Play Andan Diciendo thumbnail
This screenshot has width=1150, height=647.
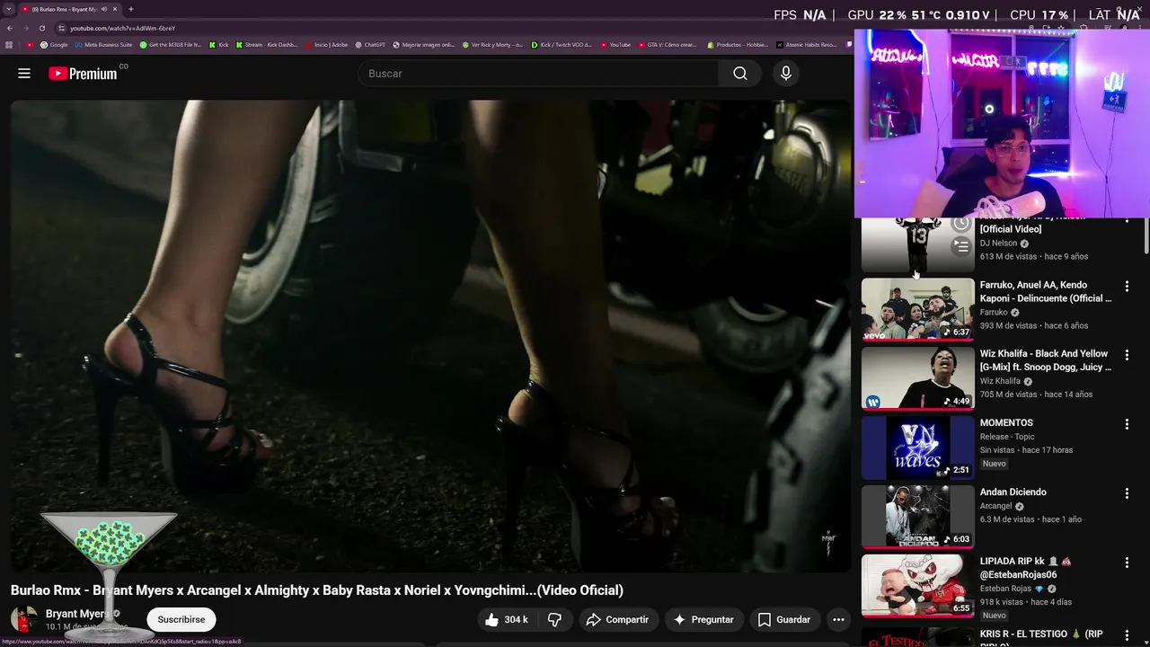point(917,517)
